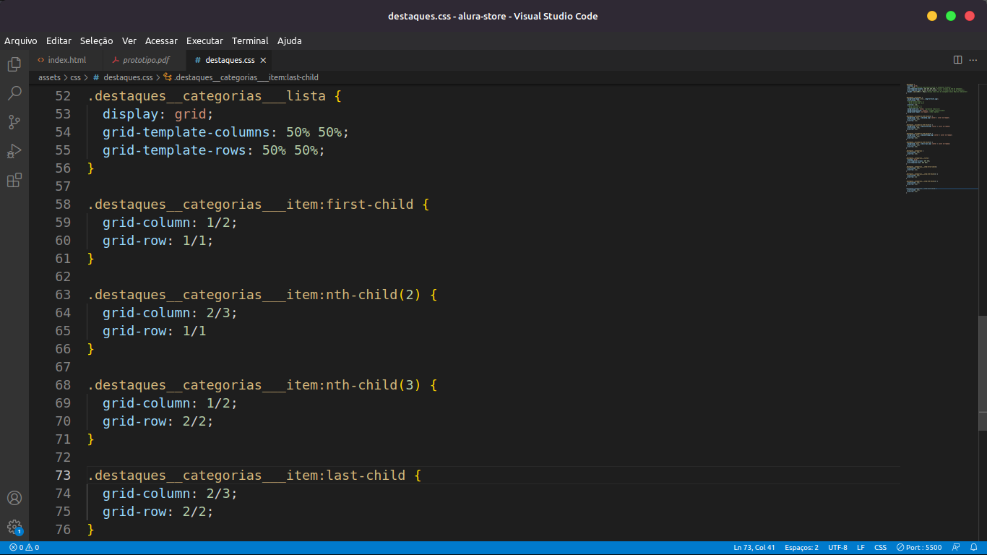Click Ln 73, Col 41 status entry
Image resolution: width=987 pixels, height=555 pixels.
pos(754,548)
